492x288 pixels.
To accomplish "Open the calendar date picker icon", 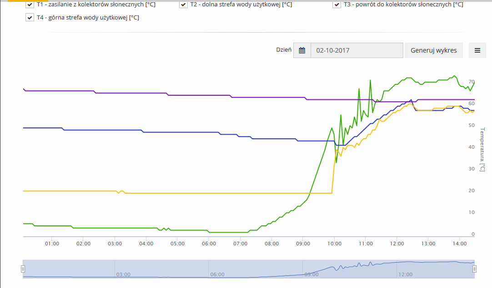I will (x=302, y=50).
